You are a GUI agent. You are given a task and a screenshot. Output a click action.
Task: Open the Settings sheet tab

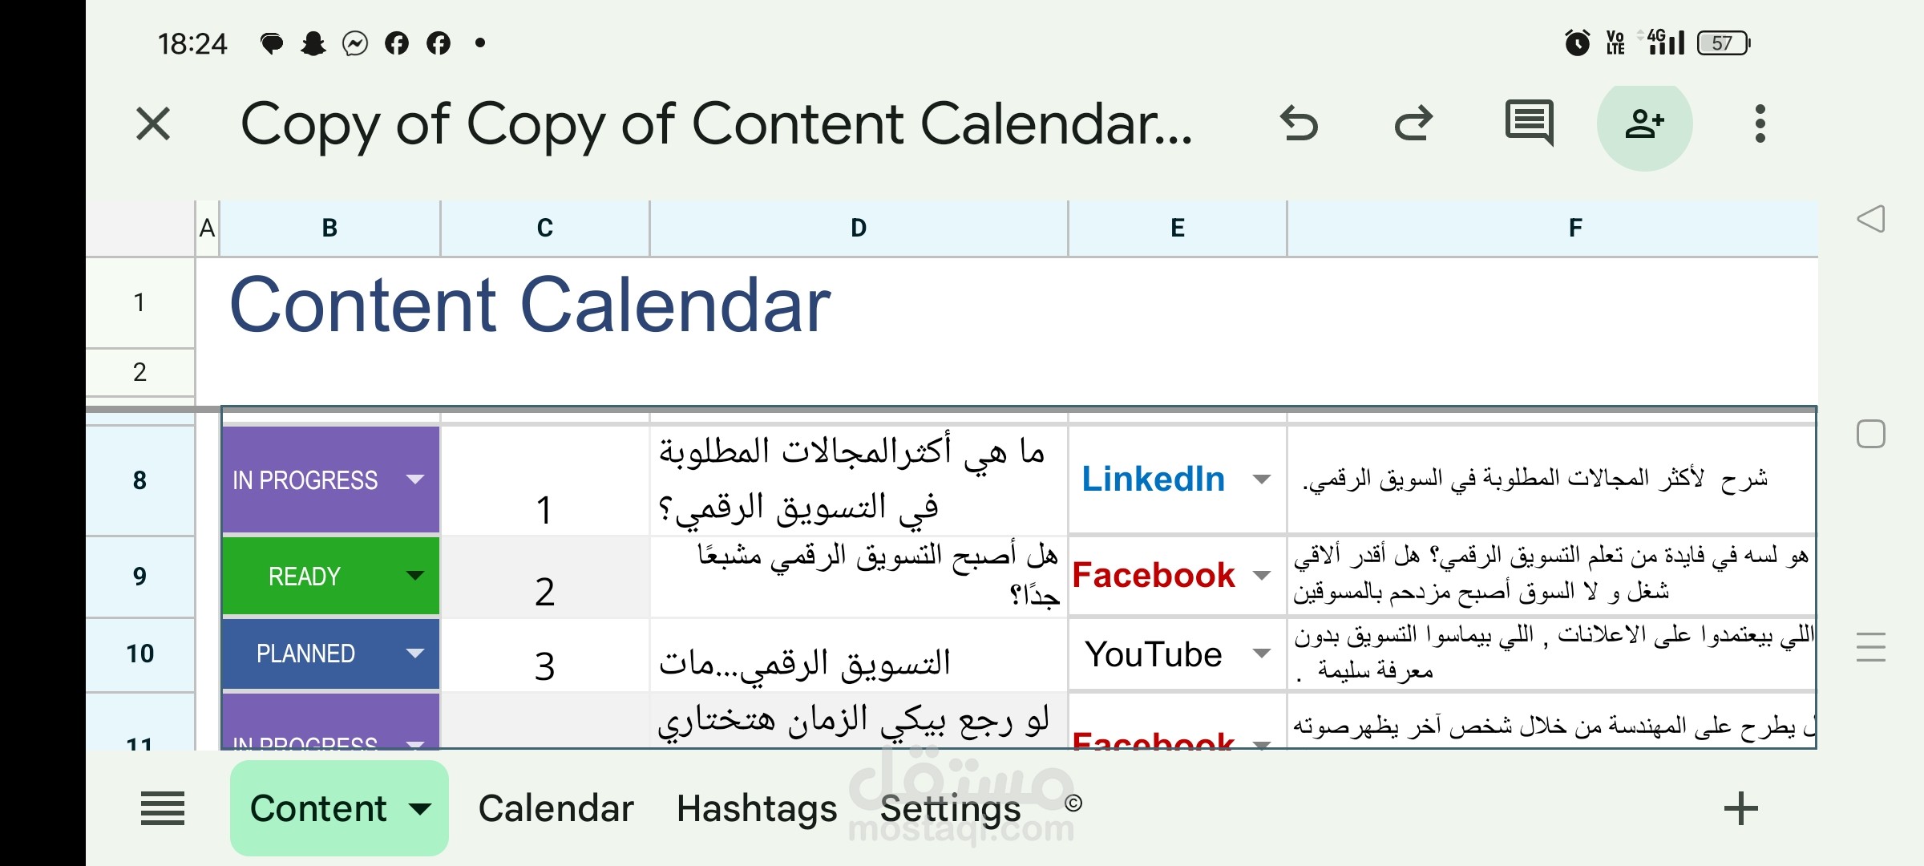(950, 808)
